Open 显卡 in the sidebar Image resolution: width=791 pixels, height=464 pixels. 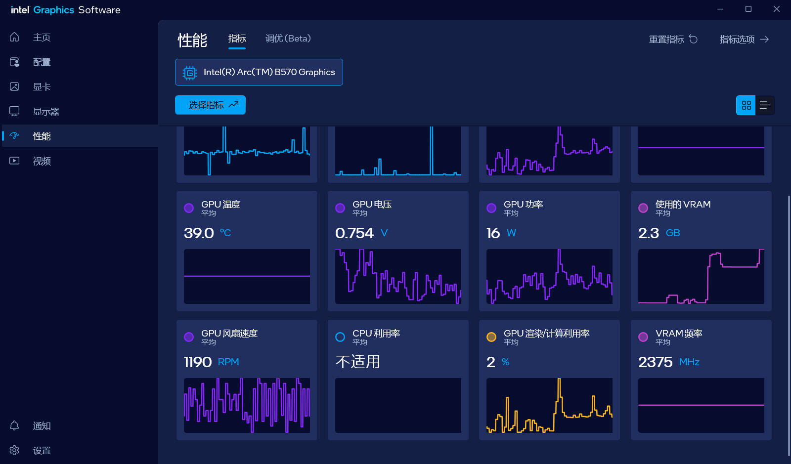pos(79,86)
